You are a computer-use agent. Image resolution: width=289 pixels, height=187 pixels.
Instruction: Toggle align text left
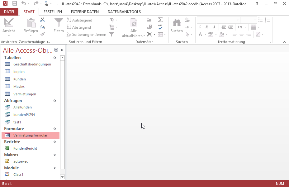[235, 34]
